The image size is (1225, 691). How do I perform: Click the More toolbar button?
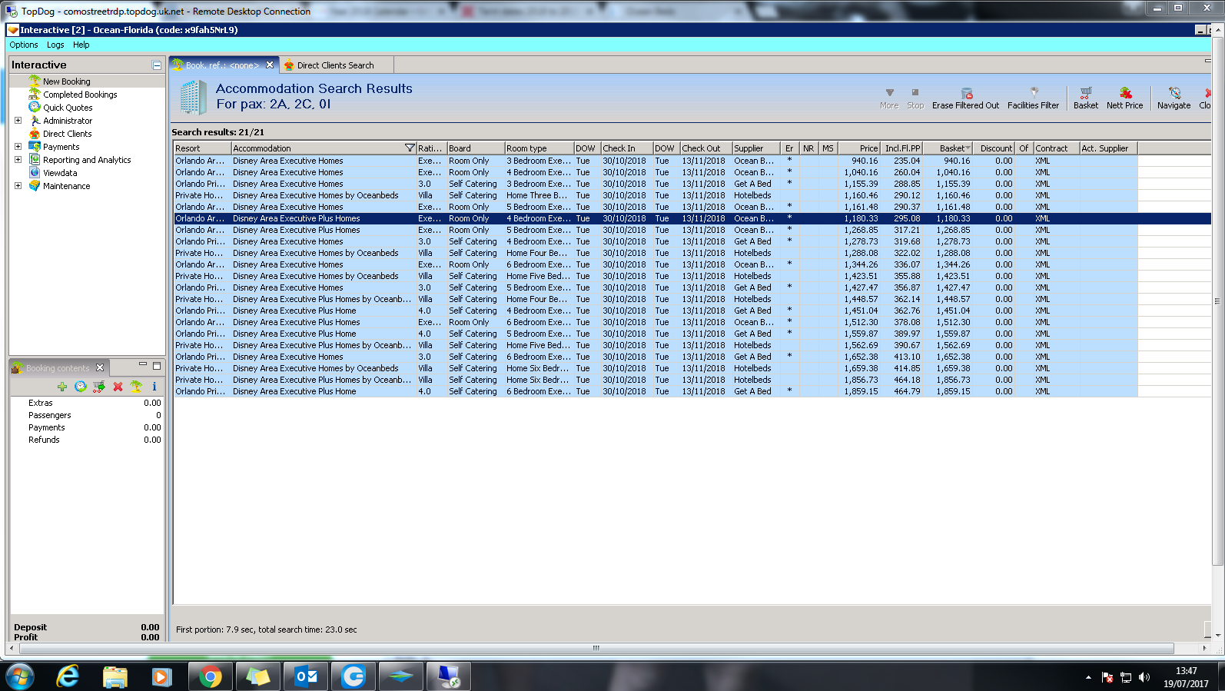point(889,98)
